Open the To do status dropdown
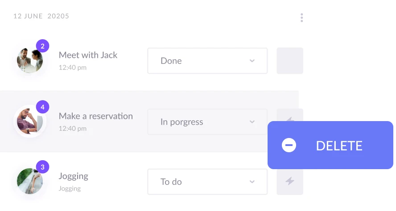Image resolution: width=396 pixels, height=211 pixels. coord(207,182)
